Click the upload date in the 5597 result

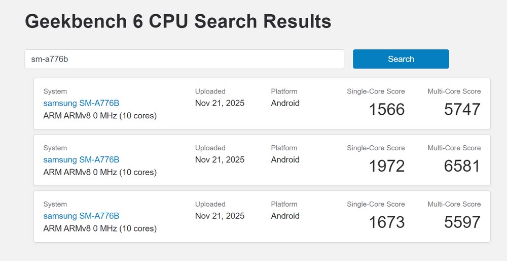click(220, 216)
